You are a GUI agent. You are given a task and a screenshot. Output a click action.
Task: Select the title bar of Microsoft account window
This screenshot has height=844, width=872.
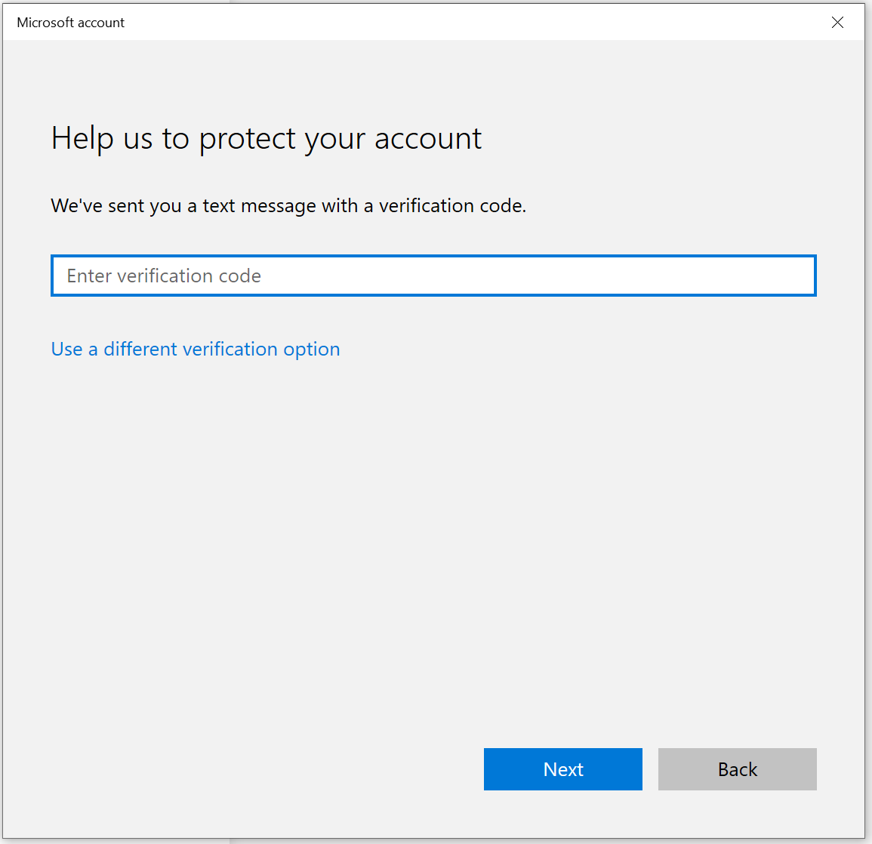coord(377,23)
